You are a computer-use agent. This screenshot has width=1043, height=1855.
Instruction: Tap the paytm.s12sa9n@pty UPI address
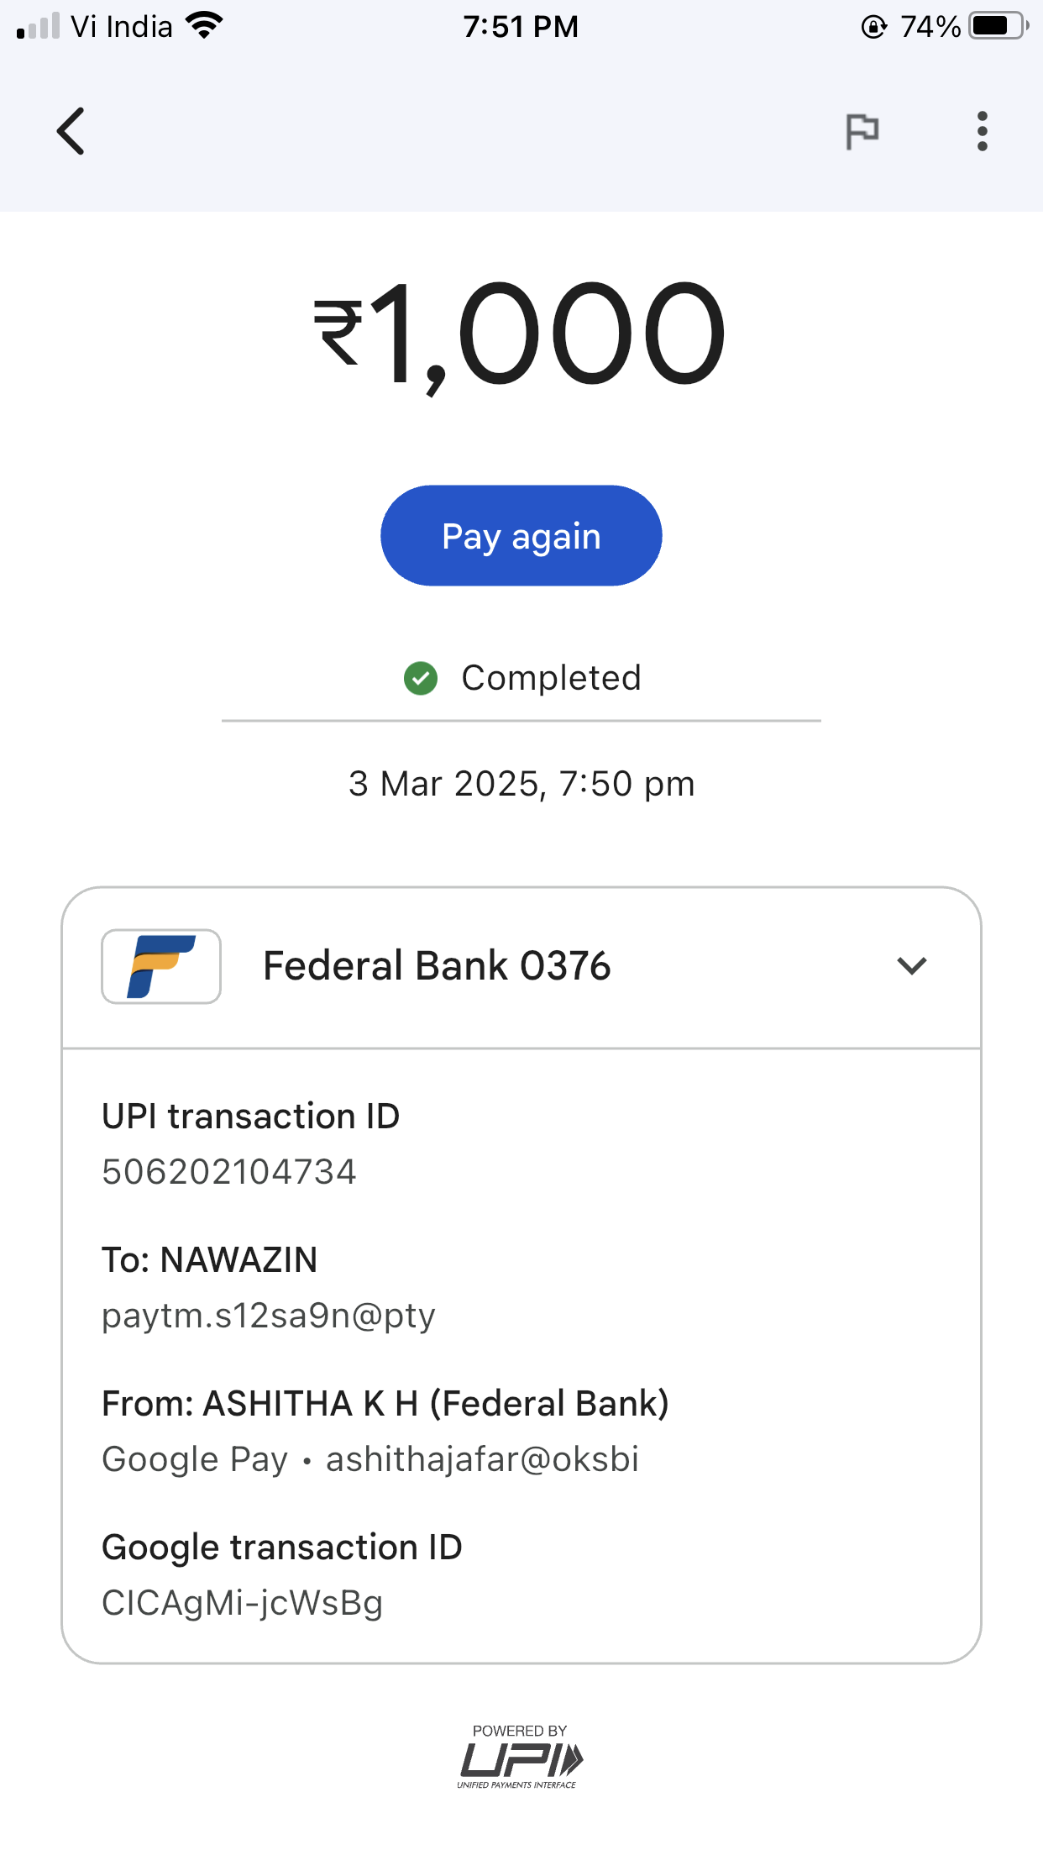(x=269, y=1316)
